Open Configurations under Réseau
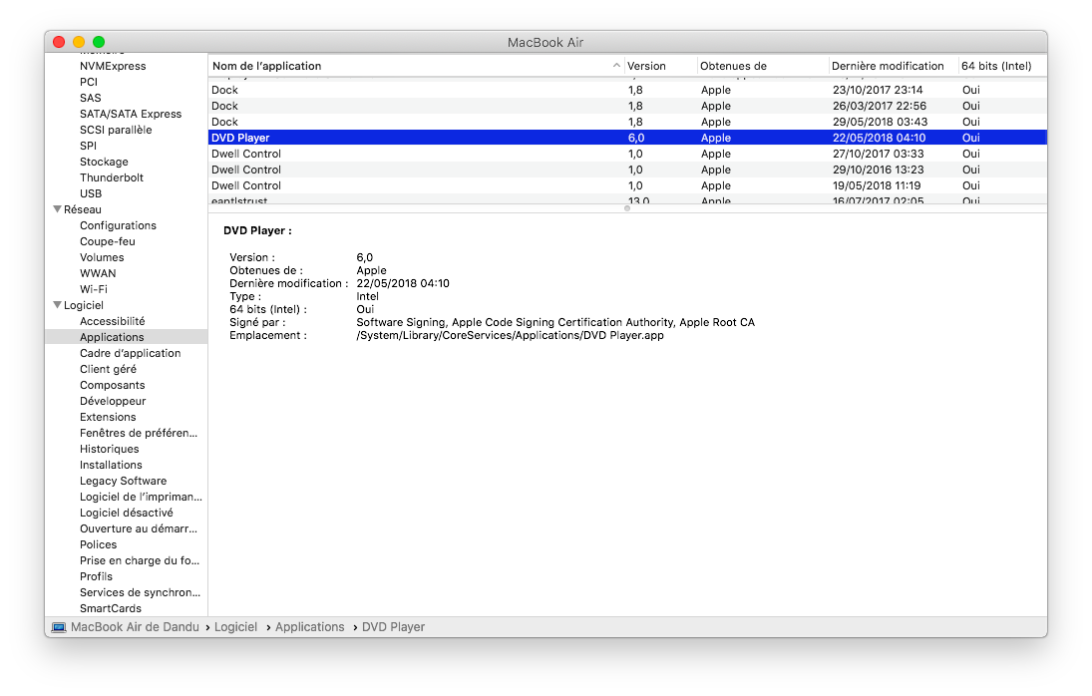Viewport: 1092px width, 696px height. click(118, 225)
